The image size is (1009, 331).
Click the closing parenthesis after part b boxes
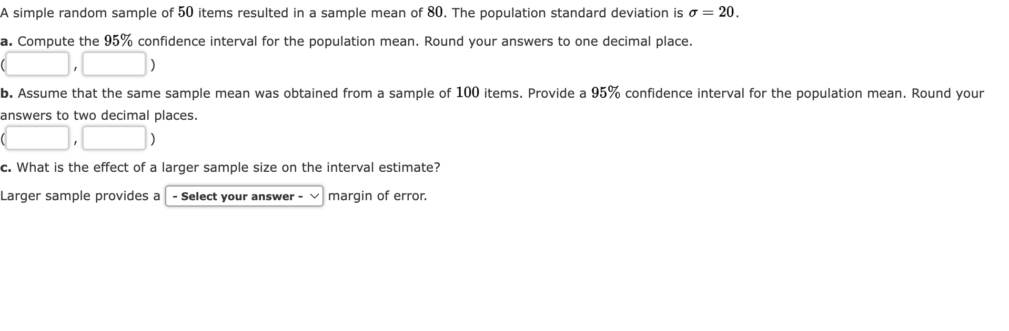click(153, 139)
